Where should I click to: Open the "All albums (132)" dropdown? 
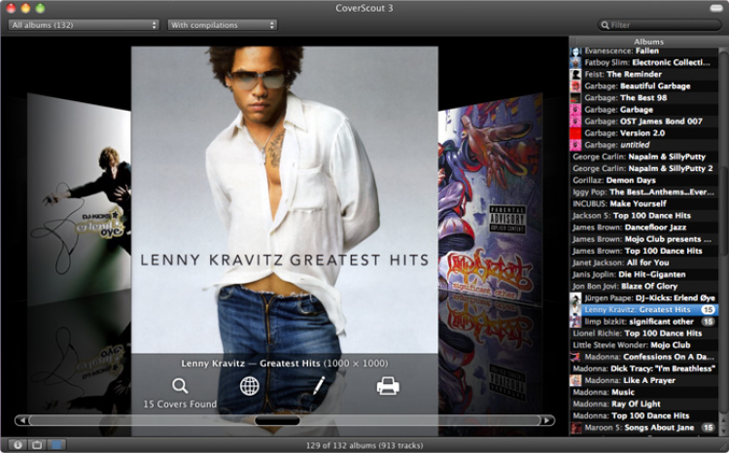point(83,24)
